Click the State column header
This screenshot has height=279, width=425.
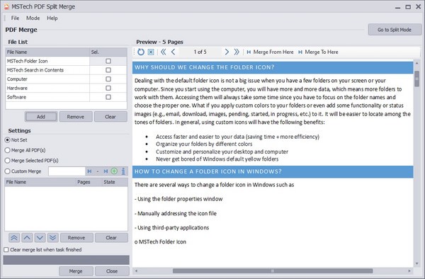point(114,182)
